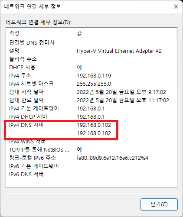Click the first 192.168.0.102 DNS value
The height and width of the screenshot is (217, 183).
(94, 125)
